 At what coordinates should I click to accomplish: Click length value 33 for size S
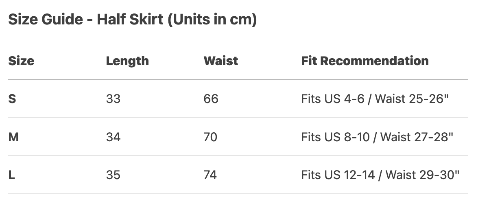(x=113, y=99)
